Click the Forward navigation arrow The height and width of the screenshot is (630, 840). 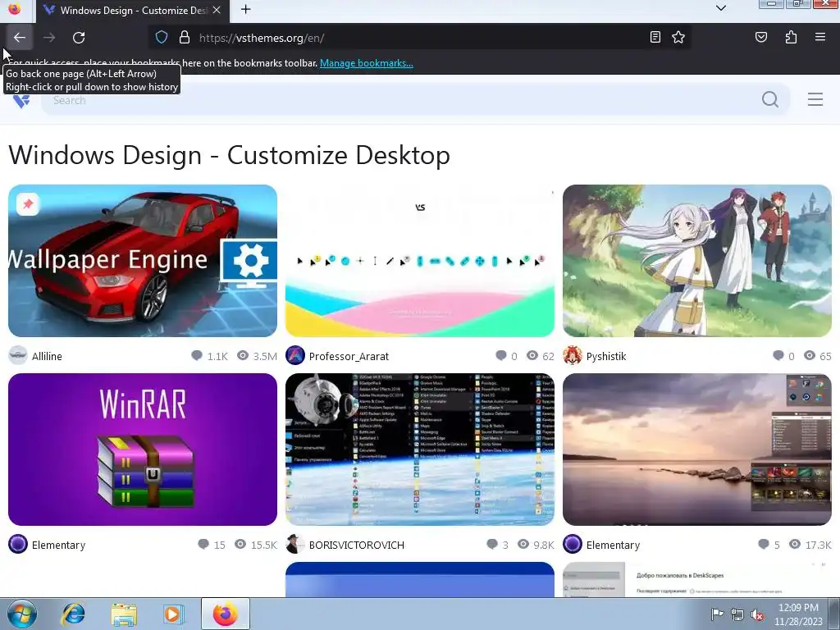(x=49, y=38)
